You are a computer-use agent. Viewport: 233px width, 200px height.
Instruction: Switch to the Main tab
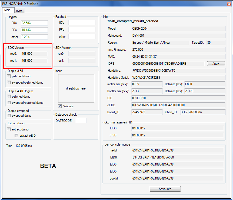tap(8, 10)
